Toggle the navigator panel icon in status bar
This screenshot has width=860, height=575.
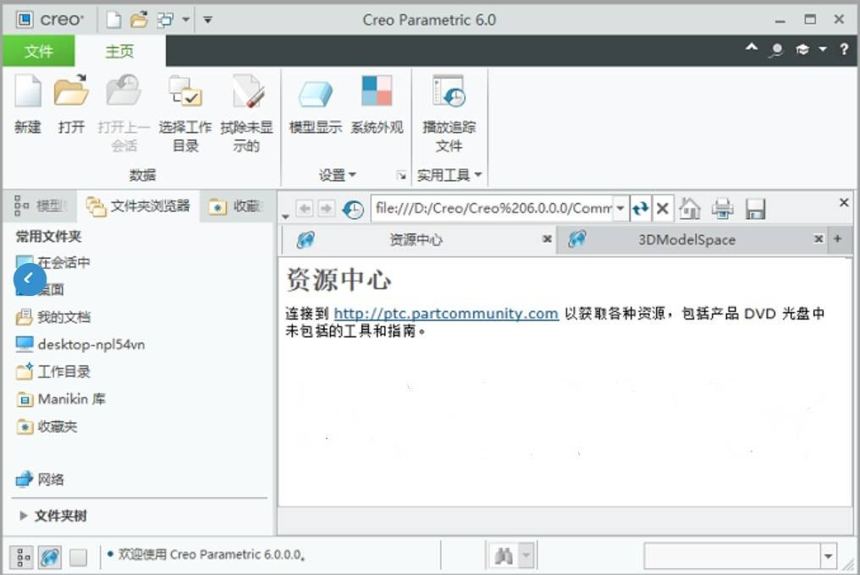pyautogui.click(x=23, y=557)
